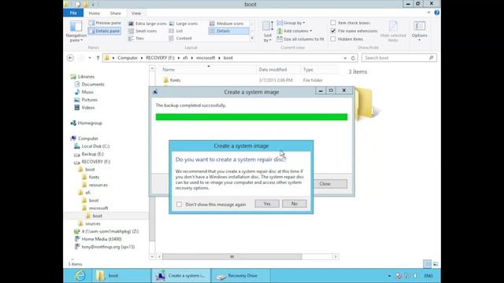Open recent locations dropdown arrow
The height and width of the screenshot is (283, 504).
click(x=89, y=57)
